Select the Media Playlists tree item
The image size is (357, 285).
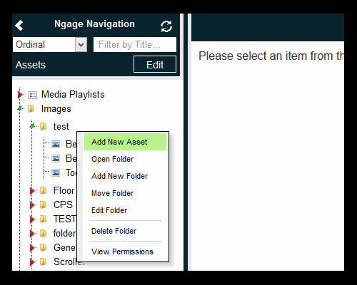[73, 94]
